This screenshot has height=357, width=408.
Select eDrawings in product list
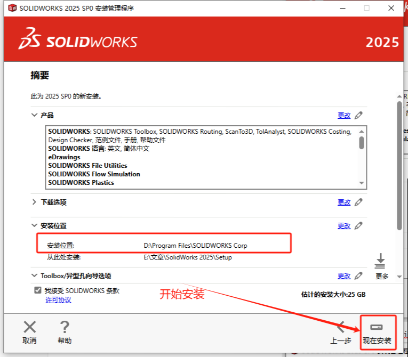point(65,157)
